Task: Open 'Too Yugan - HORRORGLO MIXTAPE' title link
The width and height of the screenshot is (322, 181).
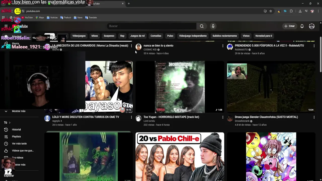Action: tap(171, 117)
